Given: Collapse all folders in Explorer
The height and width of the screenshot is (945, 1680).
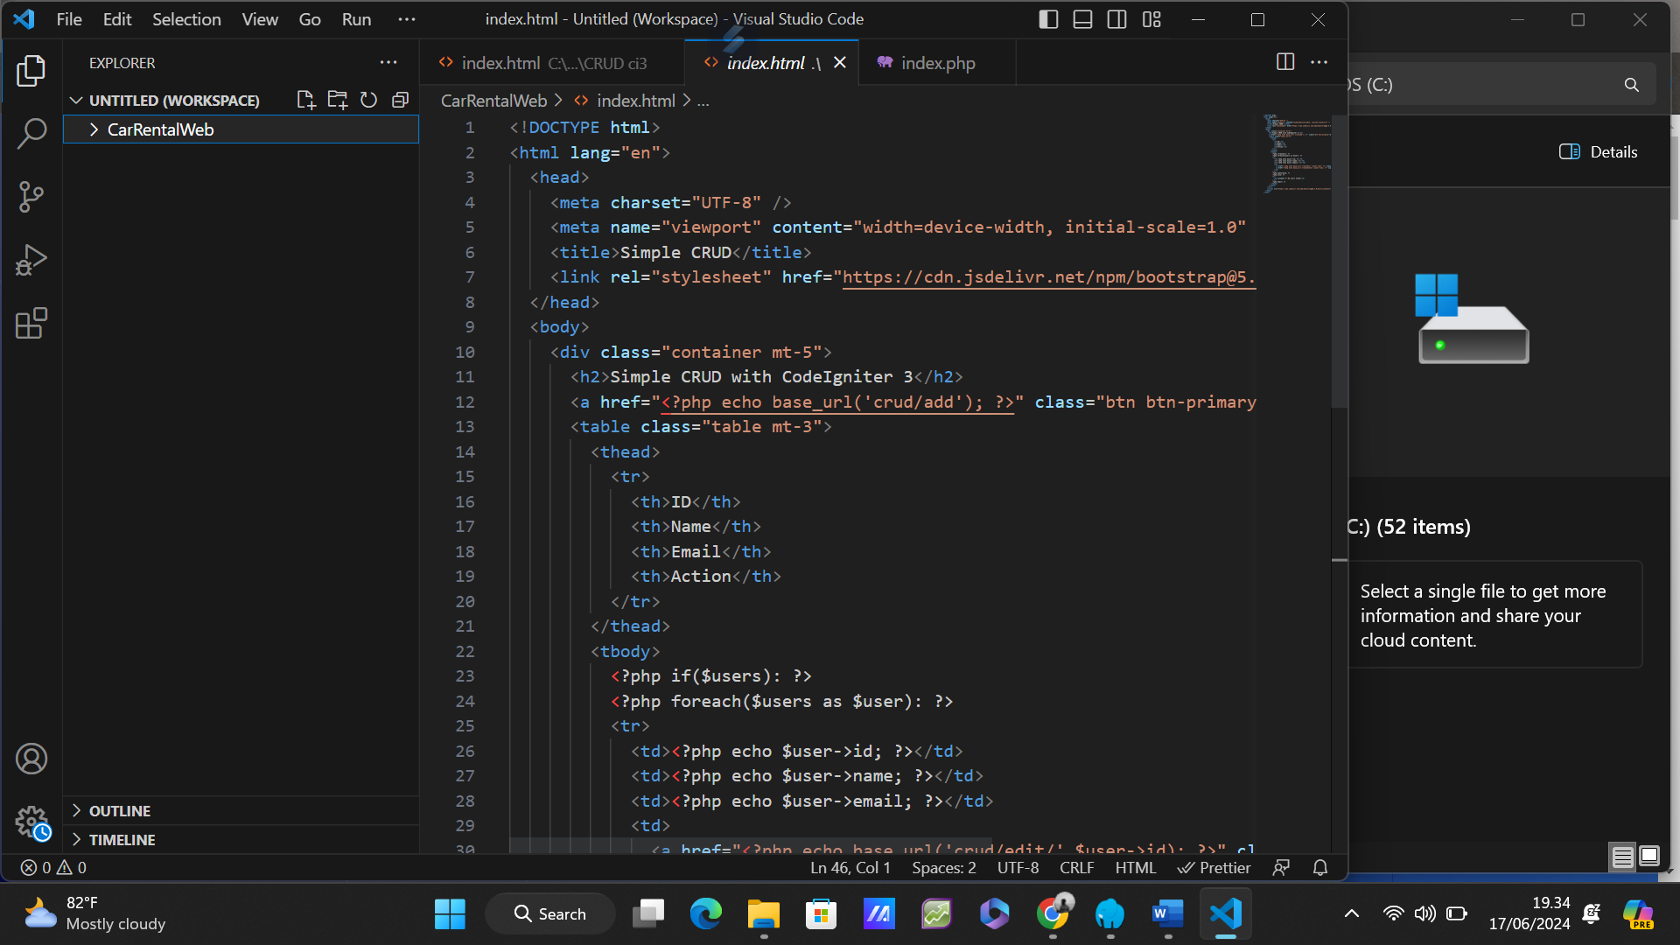Looking at the screenshot, I should 400,101.
